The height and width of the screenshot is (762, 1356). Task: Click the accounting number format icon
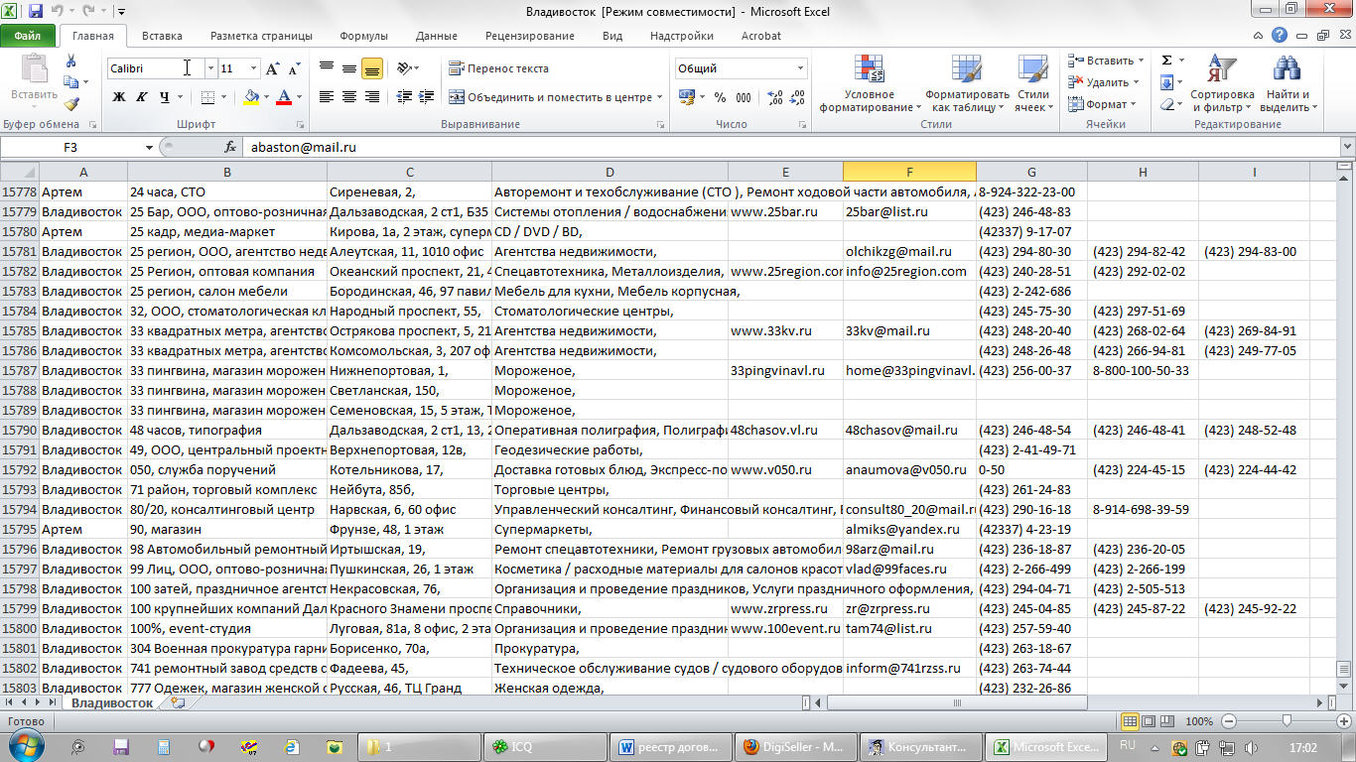(687, 97)
